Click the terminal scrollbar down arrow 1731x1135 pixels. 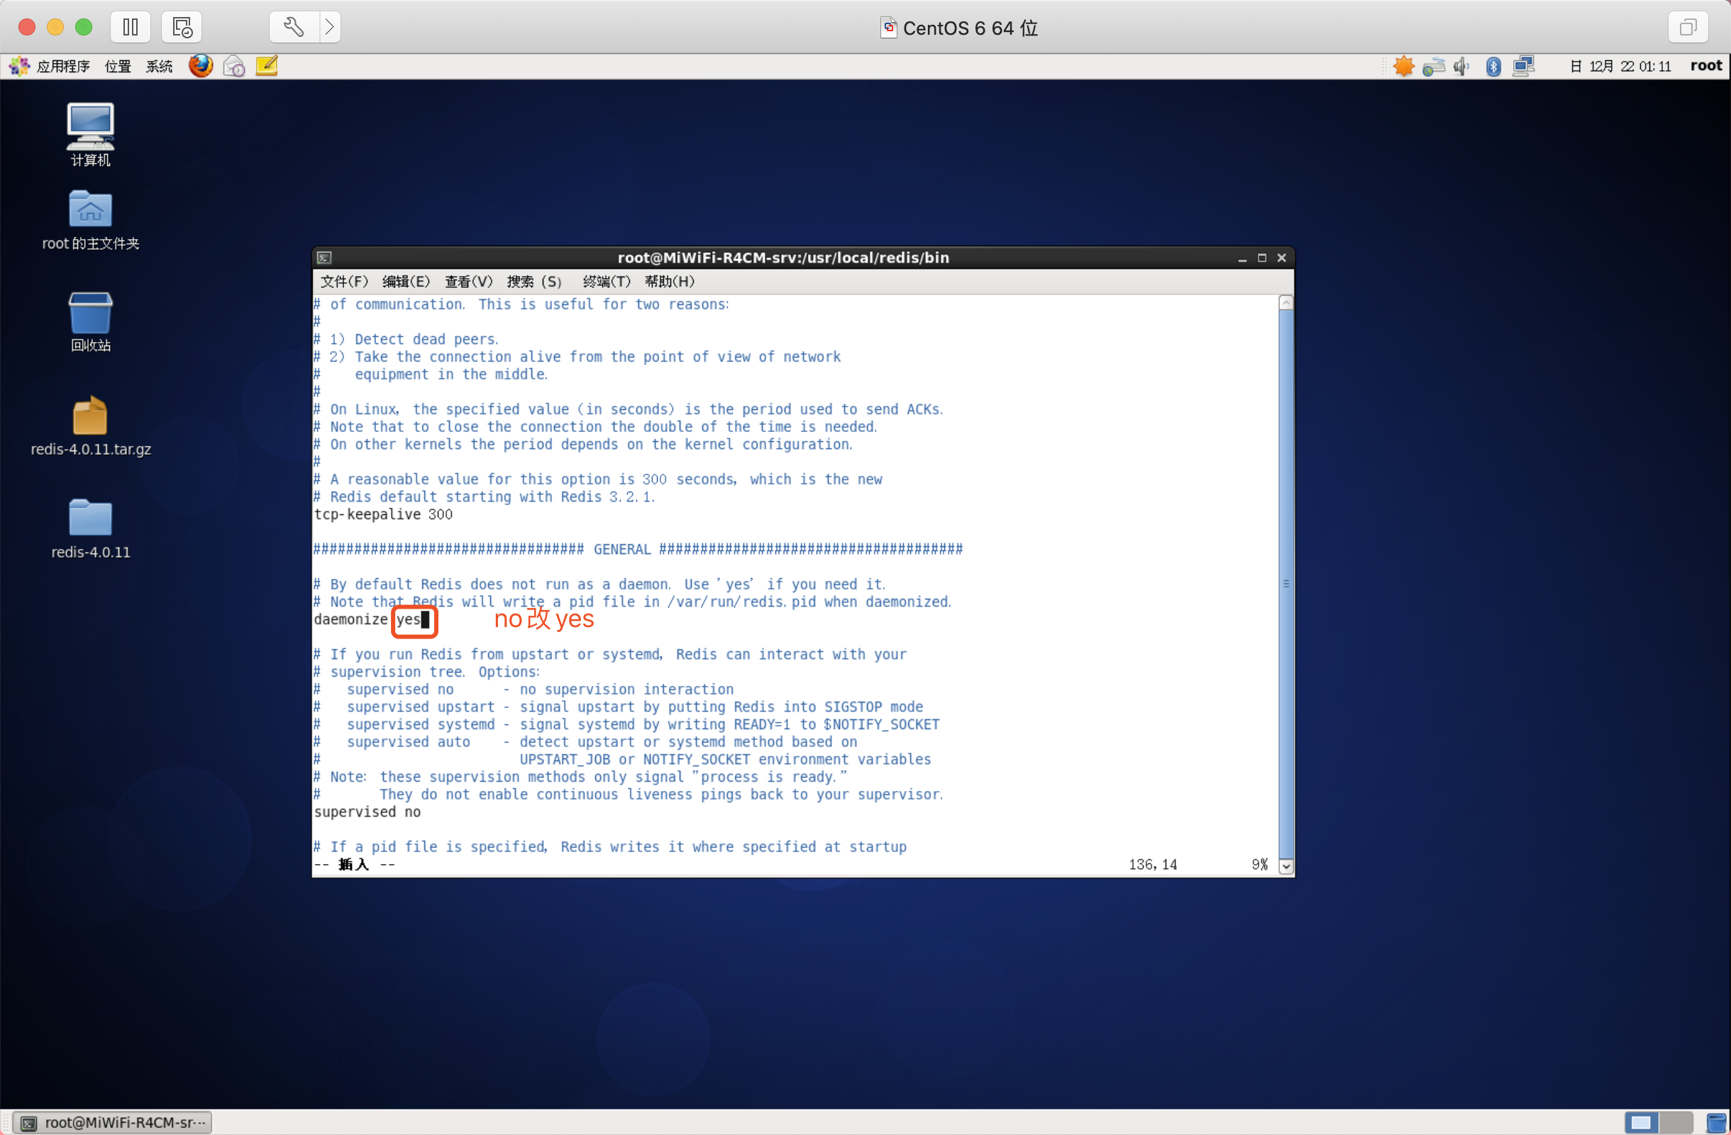click(1286, 865)
